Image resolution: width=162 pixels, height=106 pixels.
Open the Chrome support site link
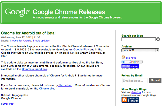[34, 69]
